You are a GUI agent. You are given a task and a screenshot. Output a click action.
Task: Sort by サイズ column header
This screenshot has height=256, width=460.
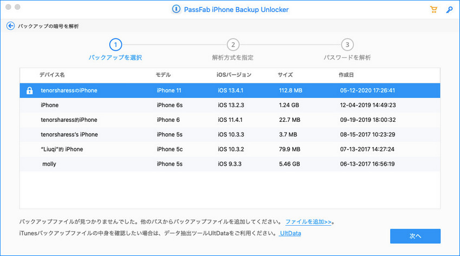click(285, 75)
